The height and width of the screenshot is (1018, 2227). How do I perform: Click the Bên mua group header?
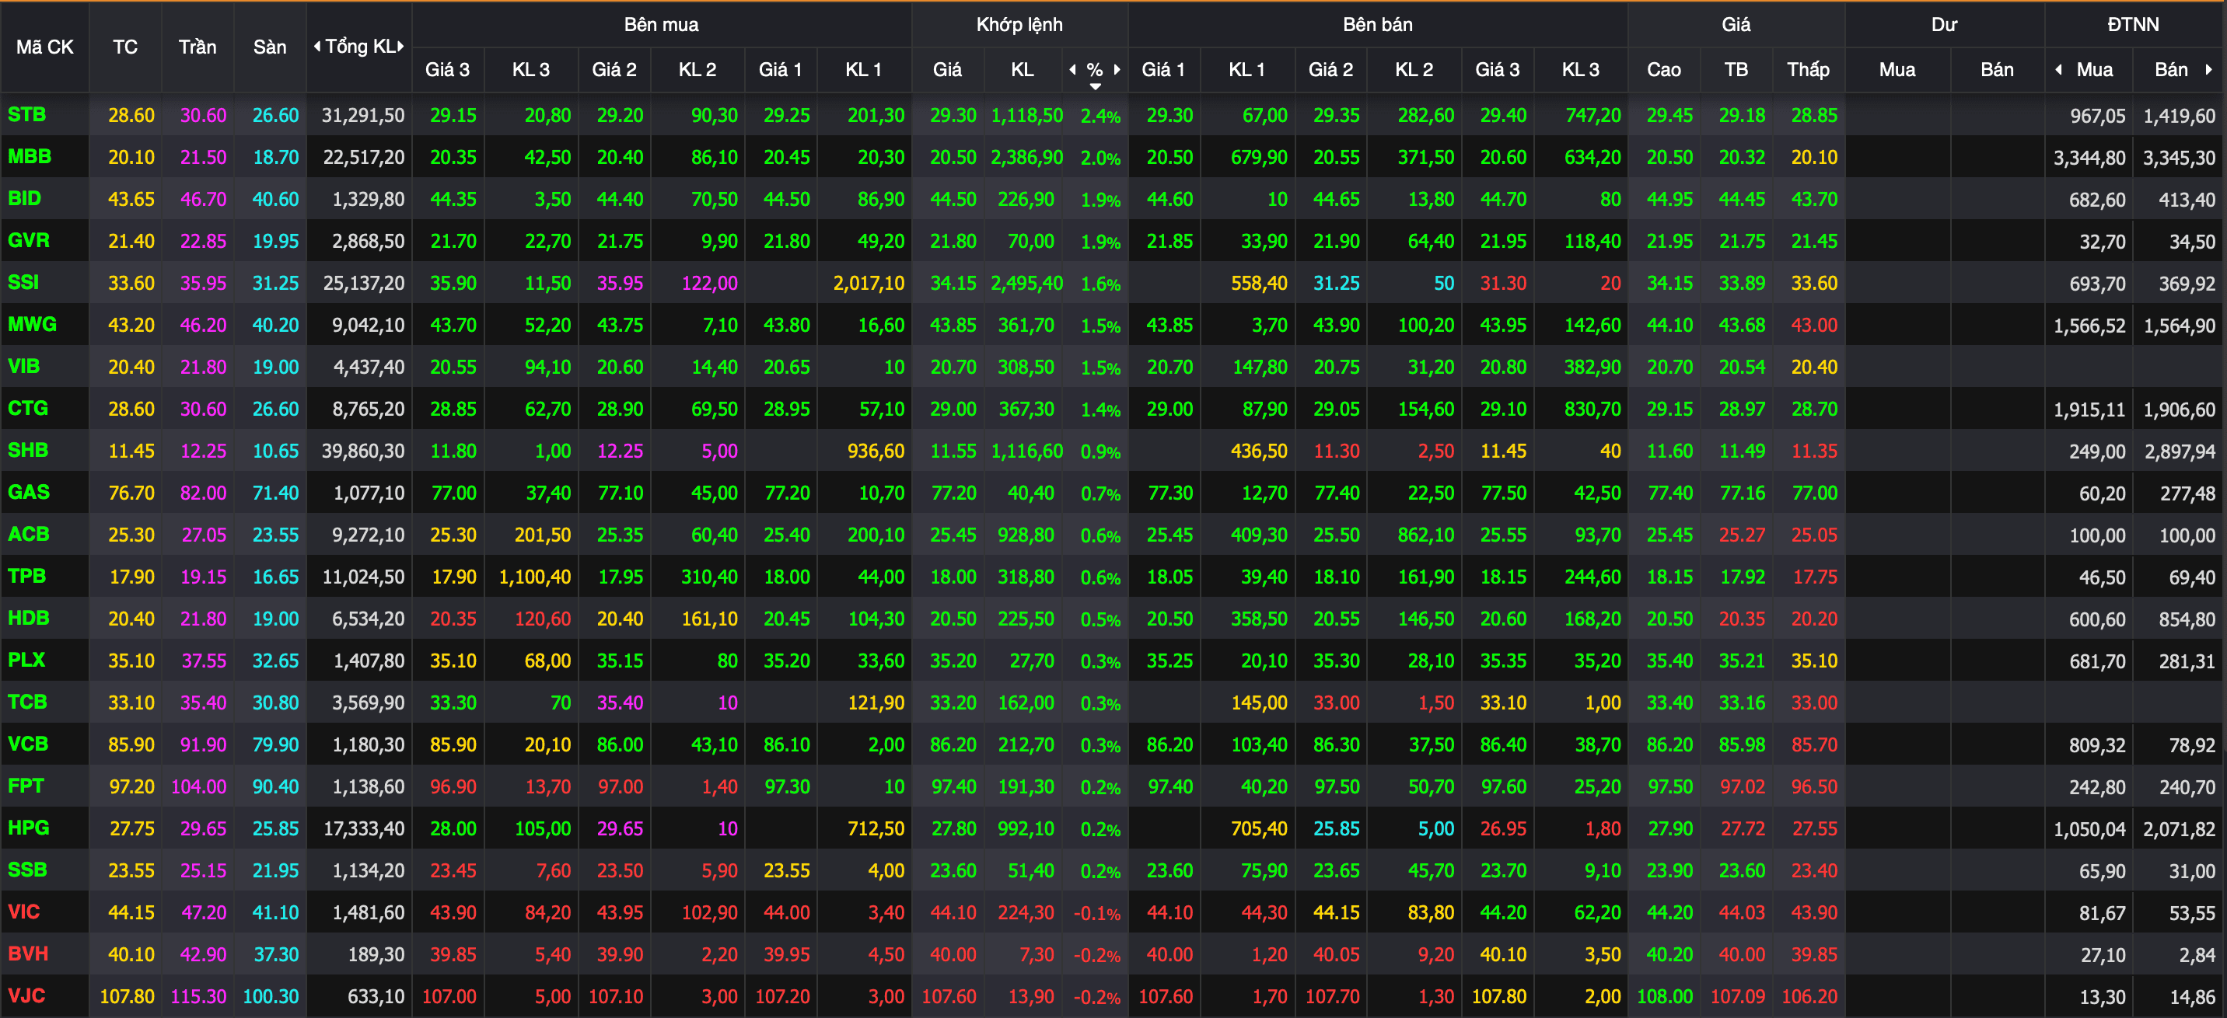click(662, 24)
